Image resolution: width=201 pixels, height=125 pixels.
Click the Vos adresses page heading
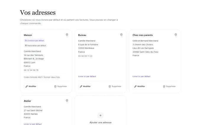[38, 13]
